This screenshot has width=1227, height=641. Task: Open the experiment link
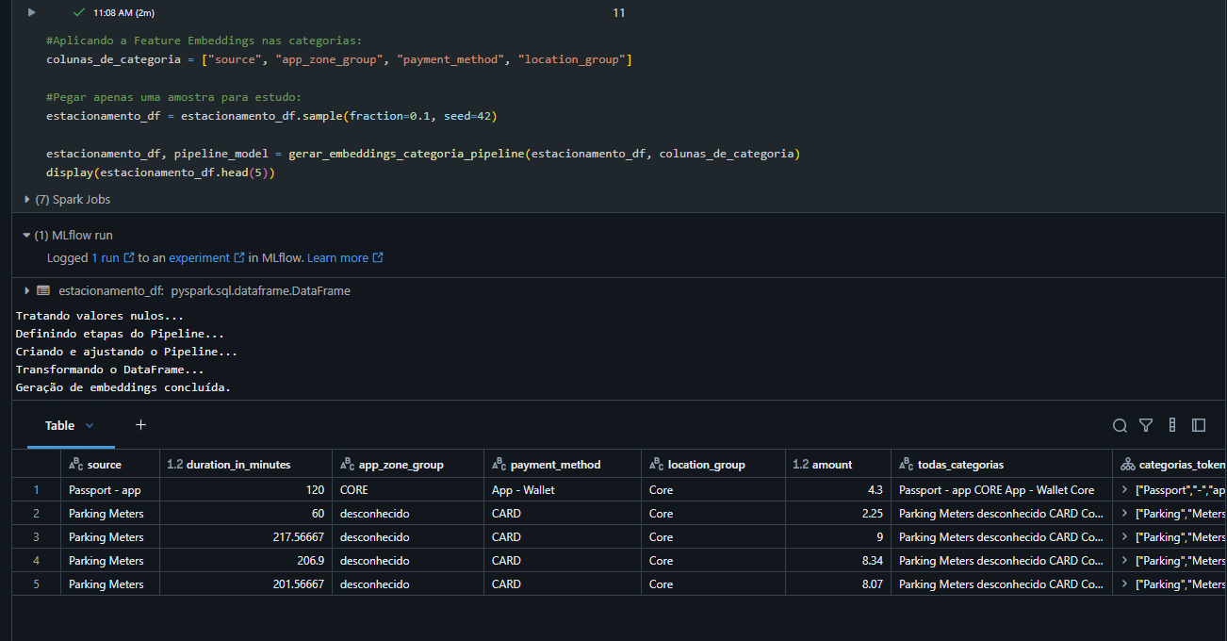coord(199,257)
